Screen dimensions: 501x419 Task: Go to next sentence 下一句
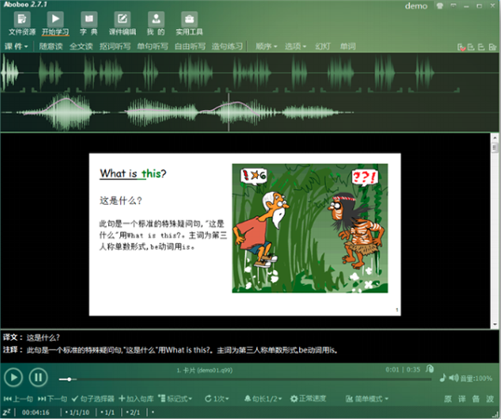tap(52, 399)
